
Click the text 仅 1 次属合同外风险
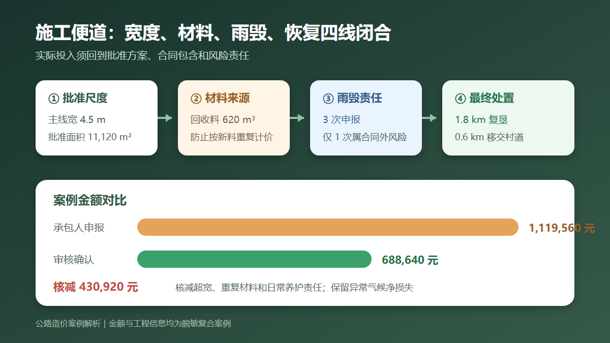coord(364,137)
